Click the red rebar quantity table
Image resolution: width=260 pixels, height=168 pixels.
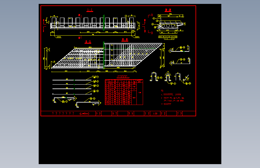[124, 92]
